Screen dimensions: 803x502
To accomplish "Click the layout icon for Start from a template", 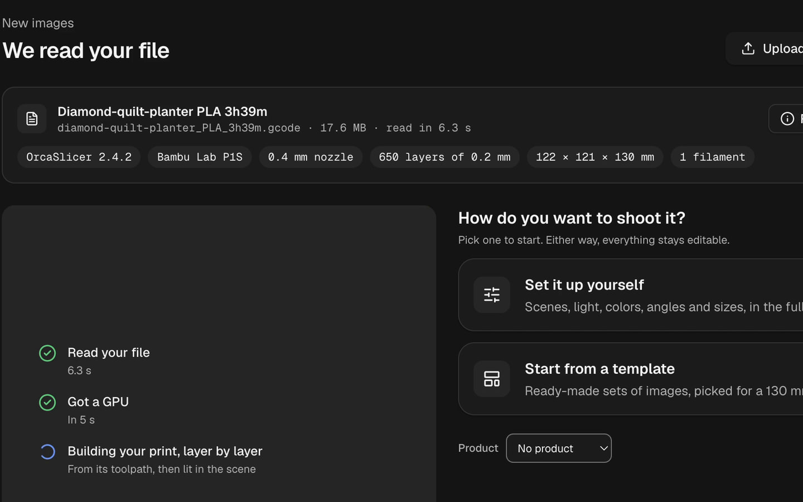I will (x=492, y=379).
